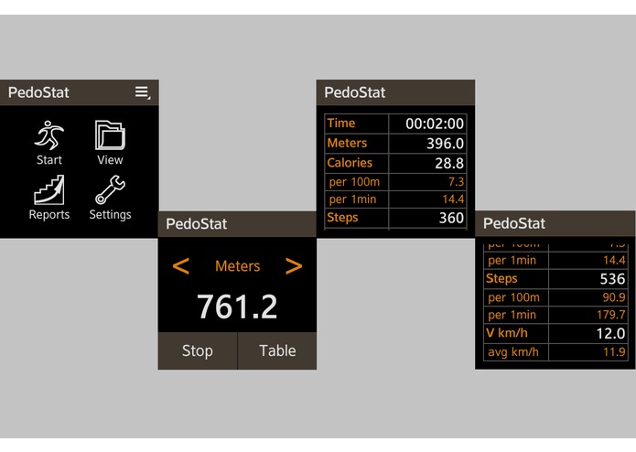Open Settings wrench icon
636x452 pixels.
pyautogui.click(x=110, y=189)
